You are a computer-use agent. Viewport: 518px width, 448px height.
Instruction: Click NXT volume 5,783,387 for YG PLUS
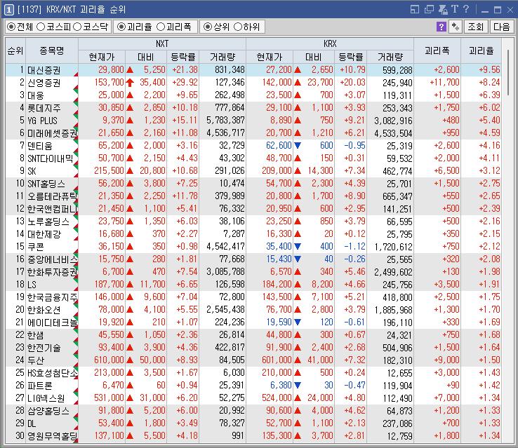[225, 121]
